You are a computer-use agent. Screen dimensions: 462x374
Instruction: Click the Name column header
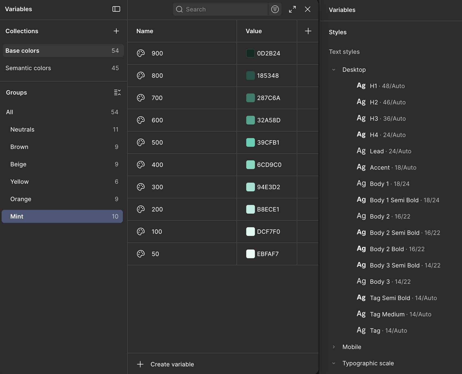click(145, 31)
